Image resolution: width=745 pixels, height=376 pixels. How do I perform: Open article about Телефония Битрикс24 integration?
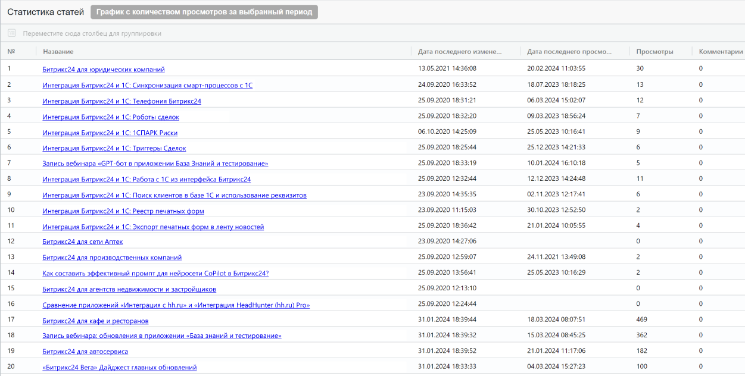pyautogui.click(x=121, y=101)
